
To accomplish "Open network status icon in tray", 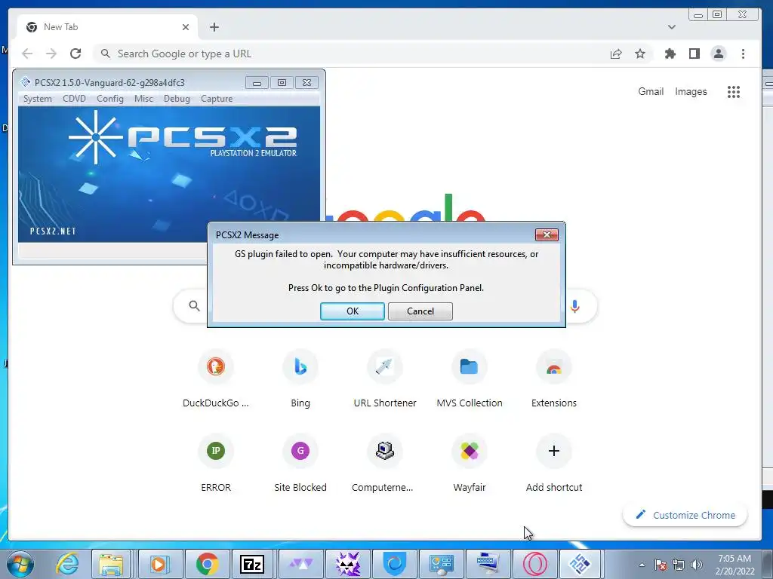I will click(x=679, y=565).
